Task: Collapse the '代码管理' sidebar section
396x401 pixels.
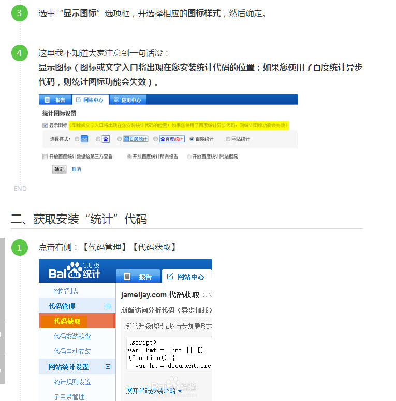Action: 108,306
